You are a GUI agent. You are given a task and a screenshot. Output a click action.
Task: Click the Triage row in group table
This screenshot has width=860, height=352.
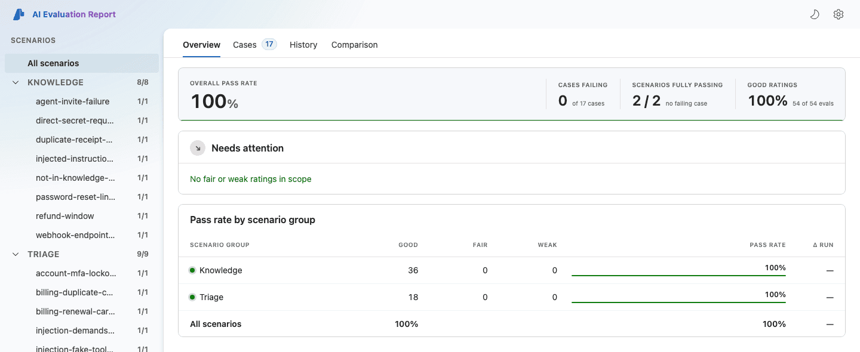pyautogui.click(x=512, y=297)
